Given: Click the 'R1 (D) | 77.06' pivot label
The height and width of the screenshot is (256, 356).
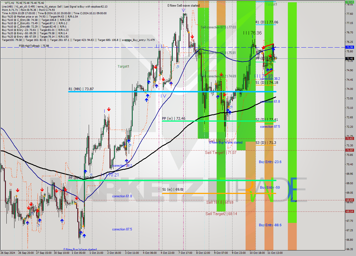Looking at the screenshot, I should [267, 22].
